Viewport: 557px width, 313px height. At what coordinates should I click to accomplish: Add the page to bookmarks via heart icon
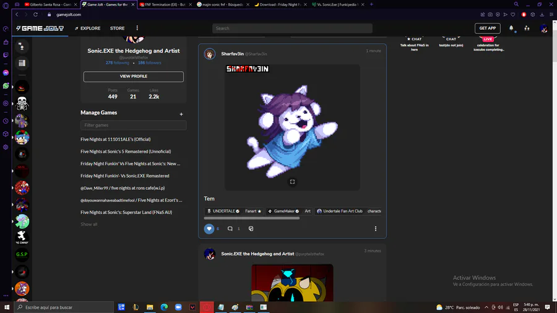point(513,15)
